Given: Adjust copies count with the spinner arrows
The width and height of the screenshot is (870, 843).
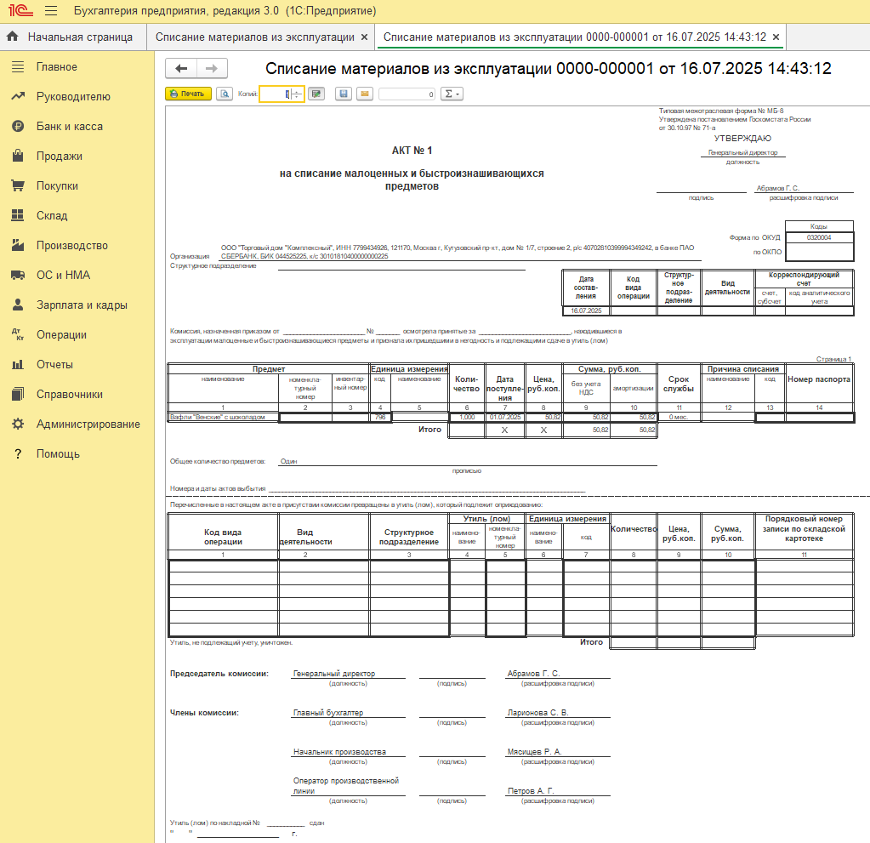Looking at the screenshot, I should click(297, 94).
